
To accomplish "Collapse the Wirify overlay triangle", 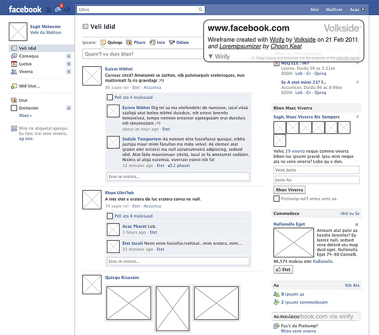I will [x=210, y=56].
